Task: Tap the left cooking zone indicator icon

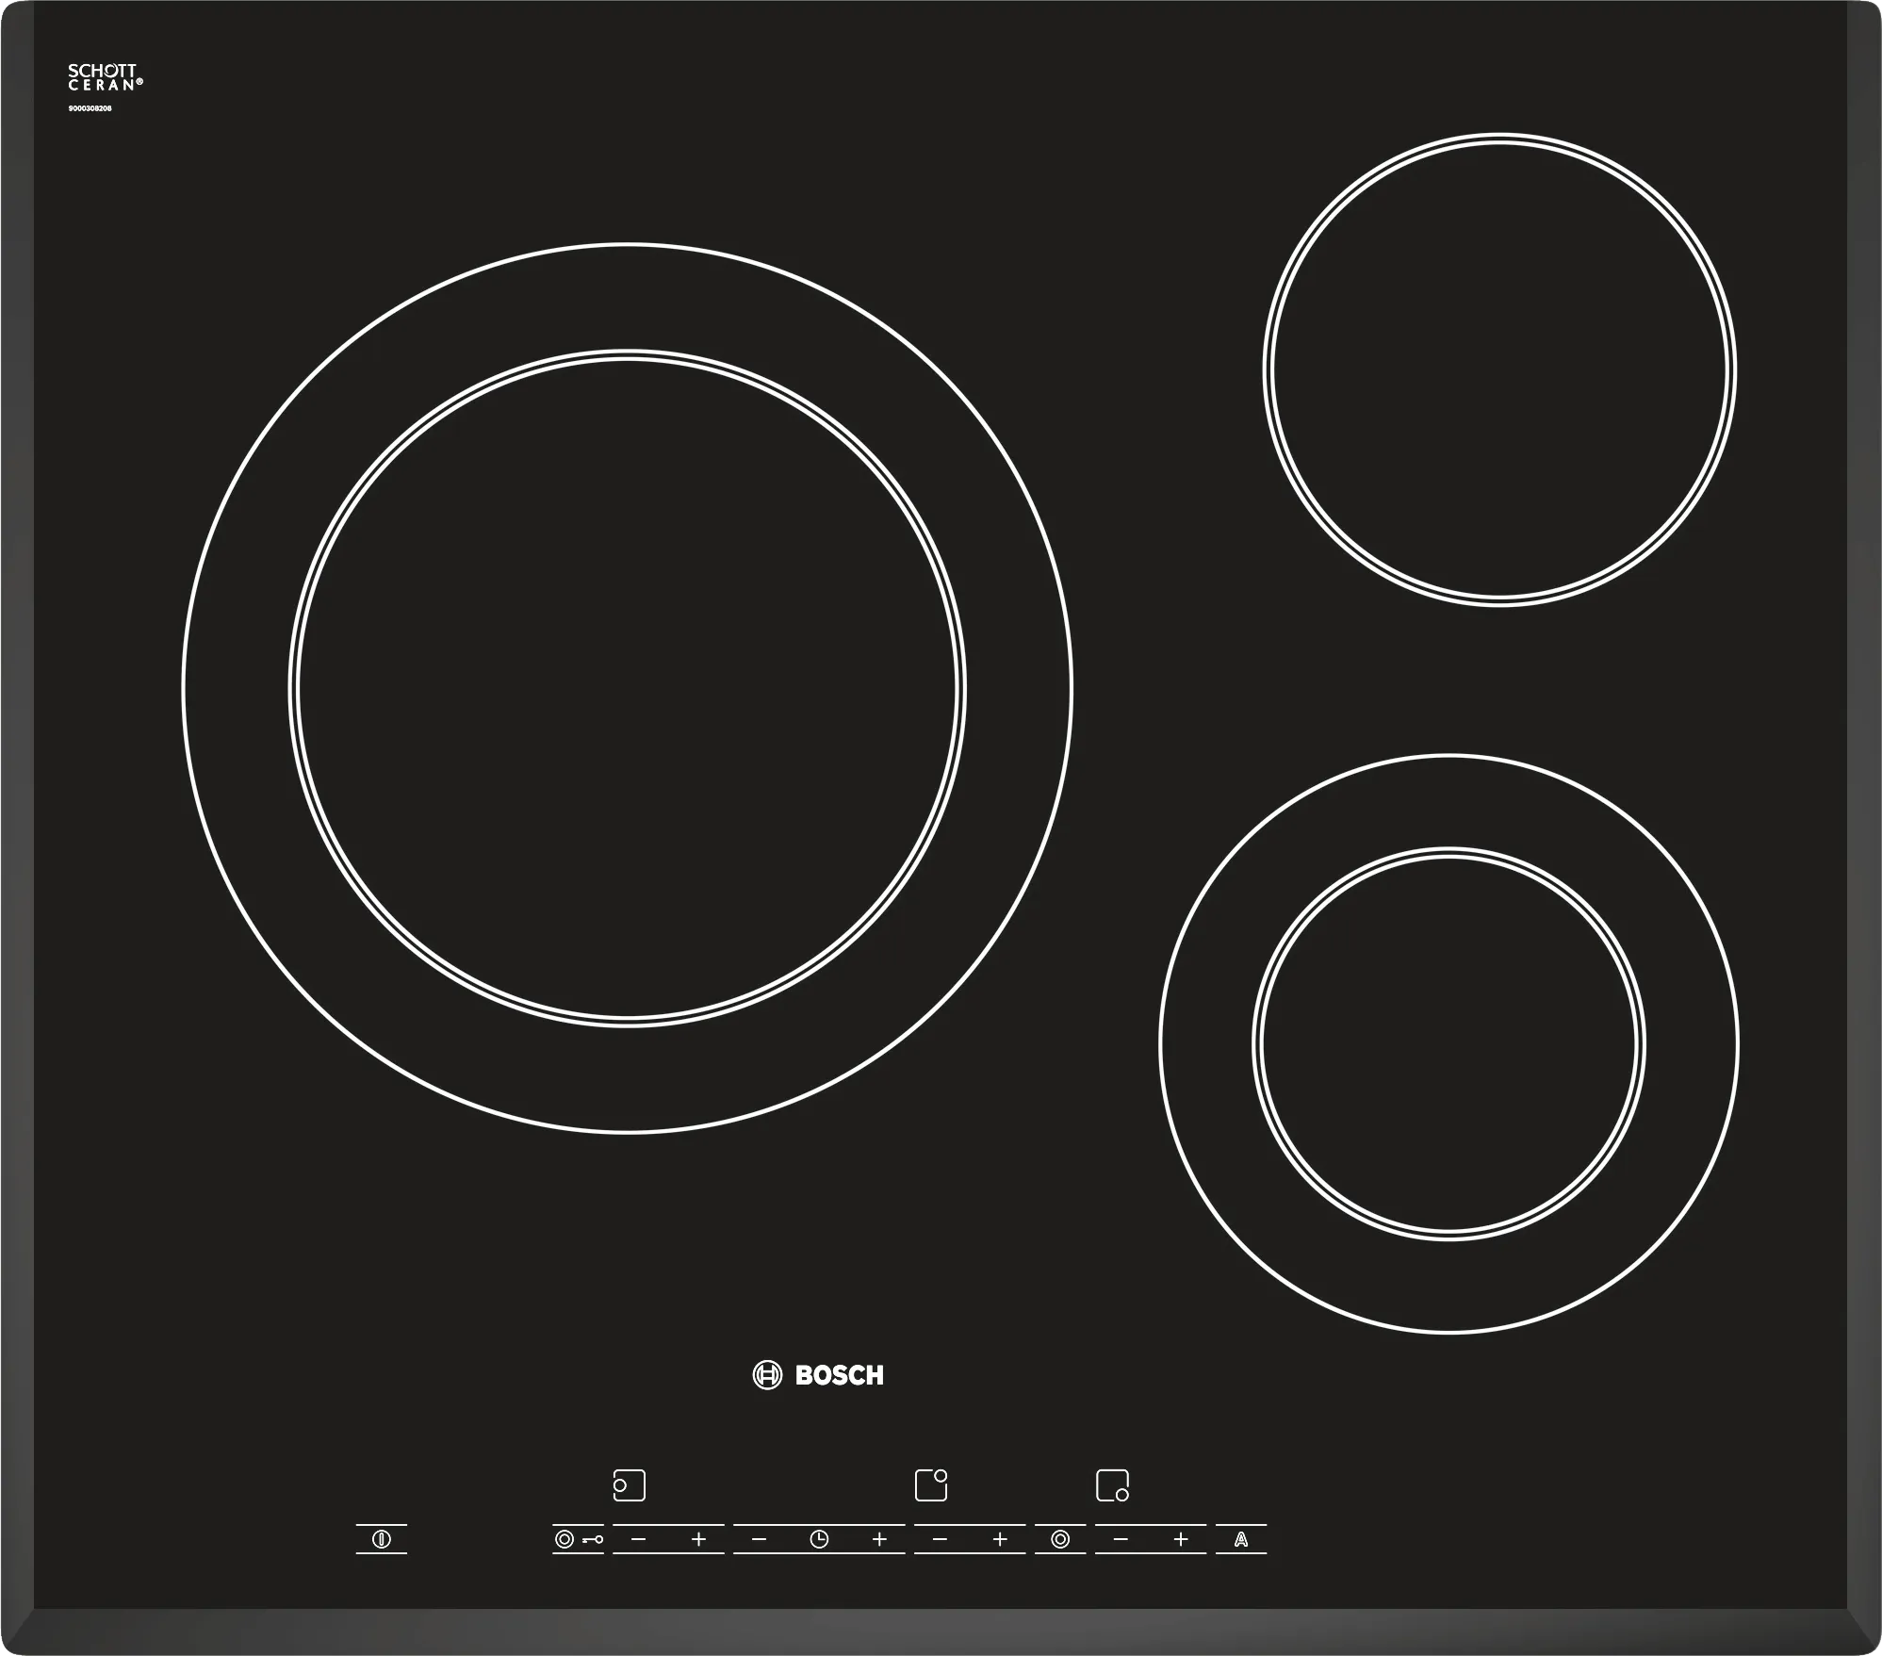Action: click(x=629, y=1485)
